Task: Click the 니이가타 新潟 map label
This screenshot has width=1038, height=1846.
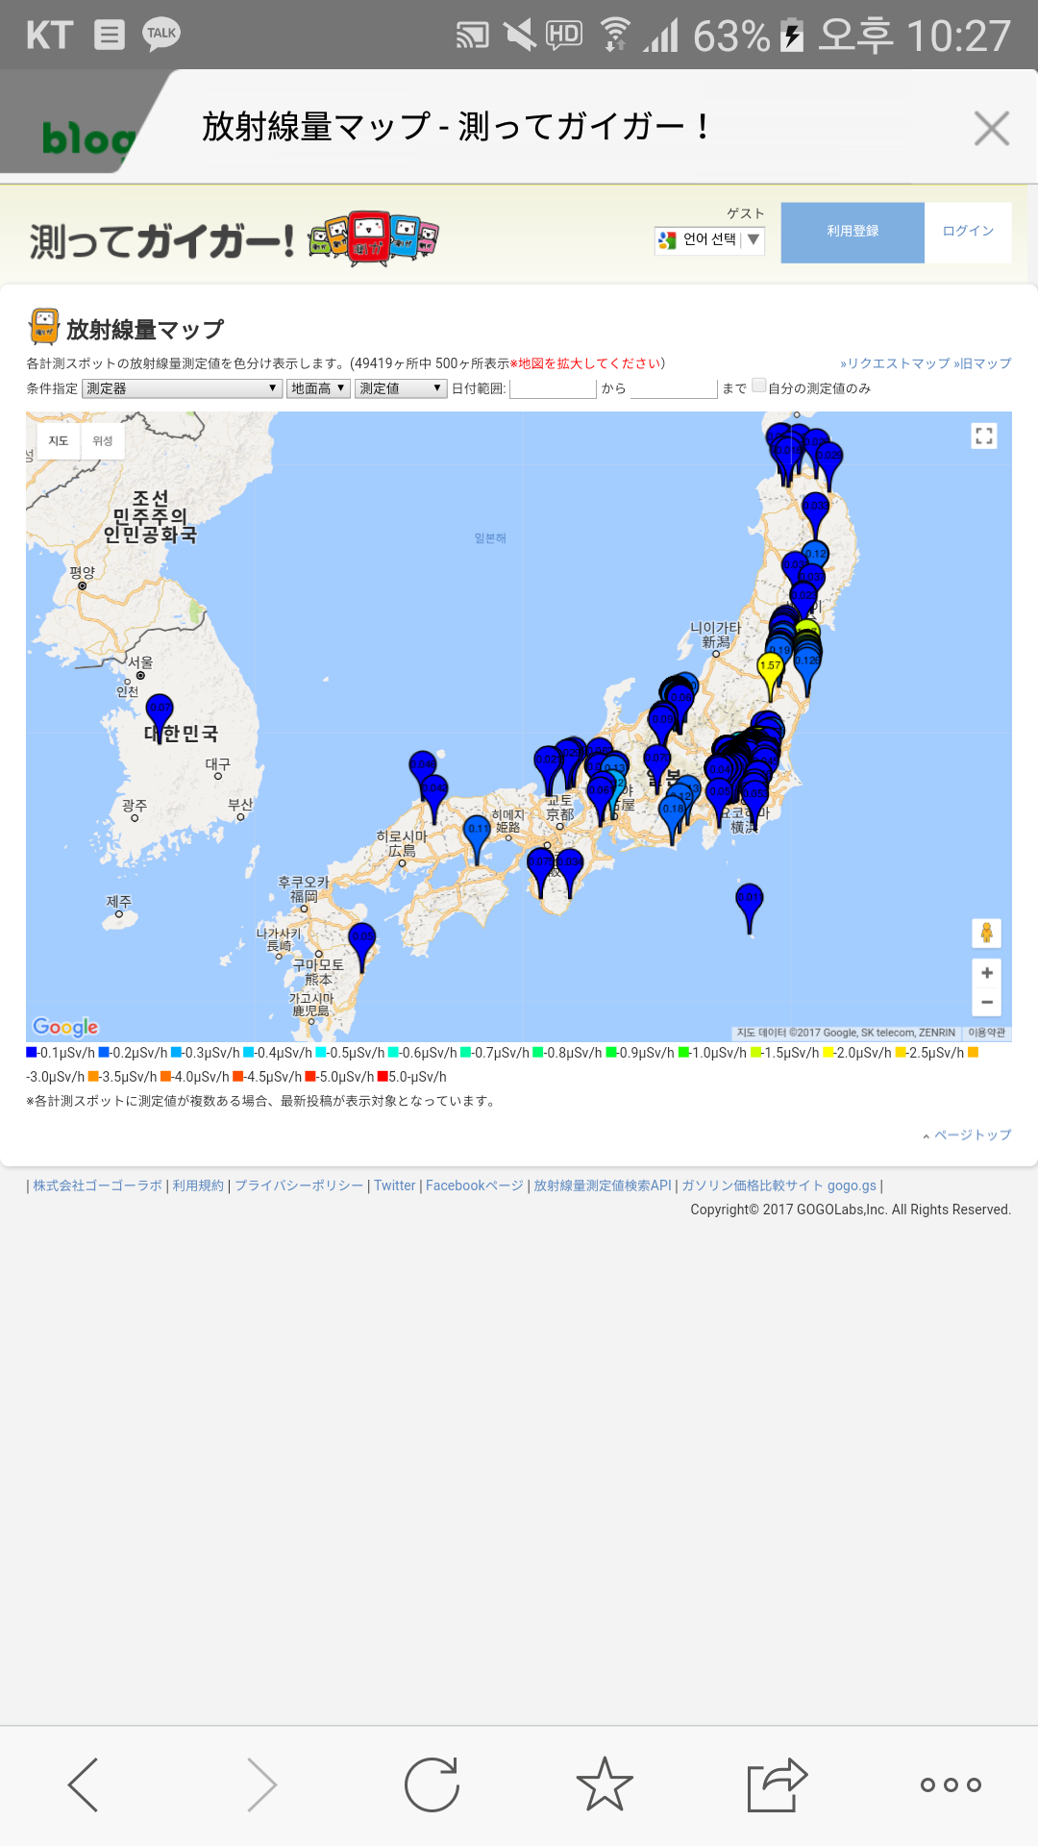Action: (x=716, y=635)
